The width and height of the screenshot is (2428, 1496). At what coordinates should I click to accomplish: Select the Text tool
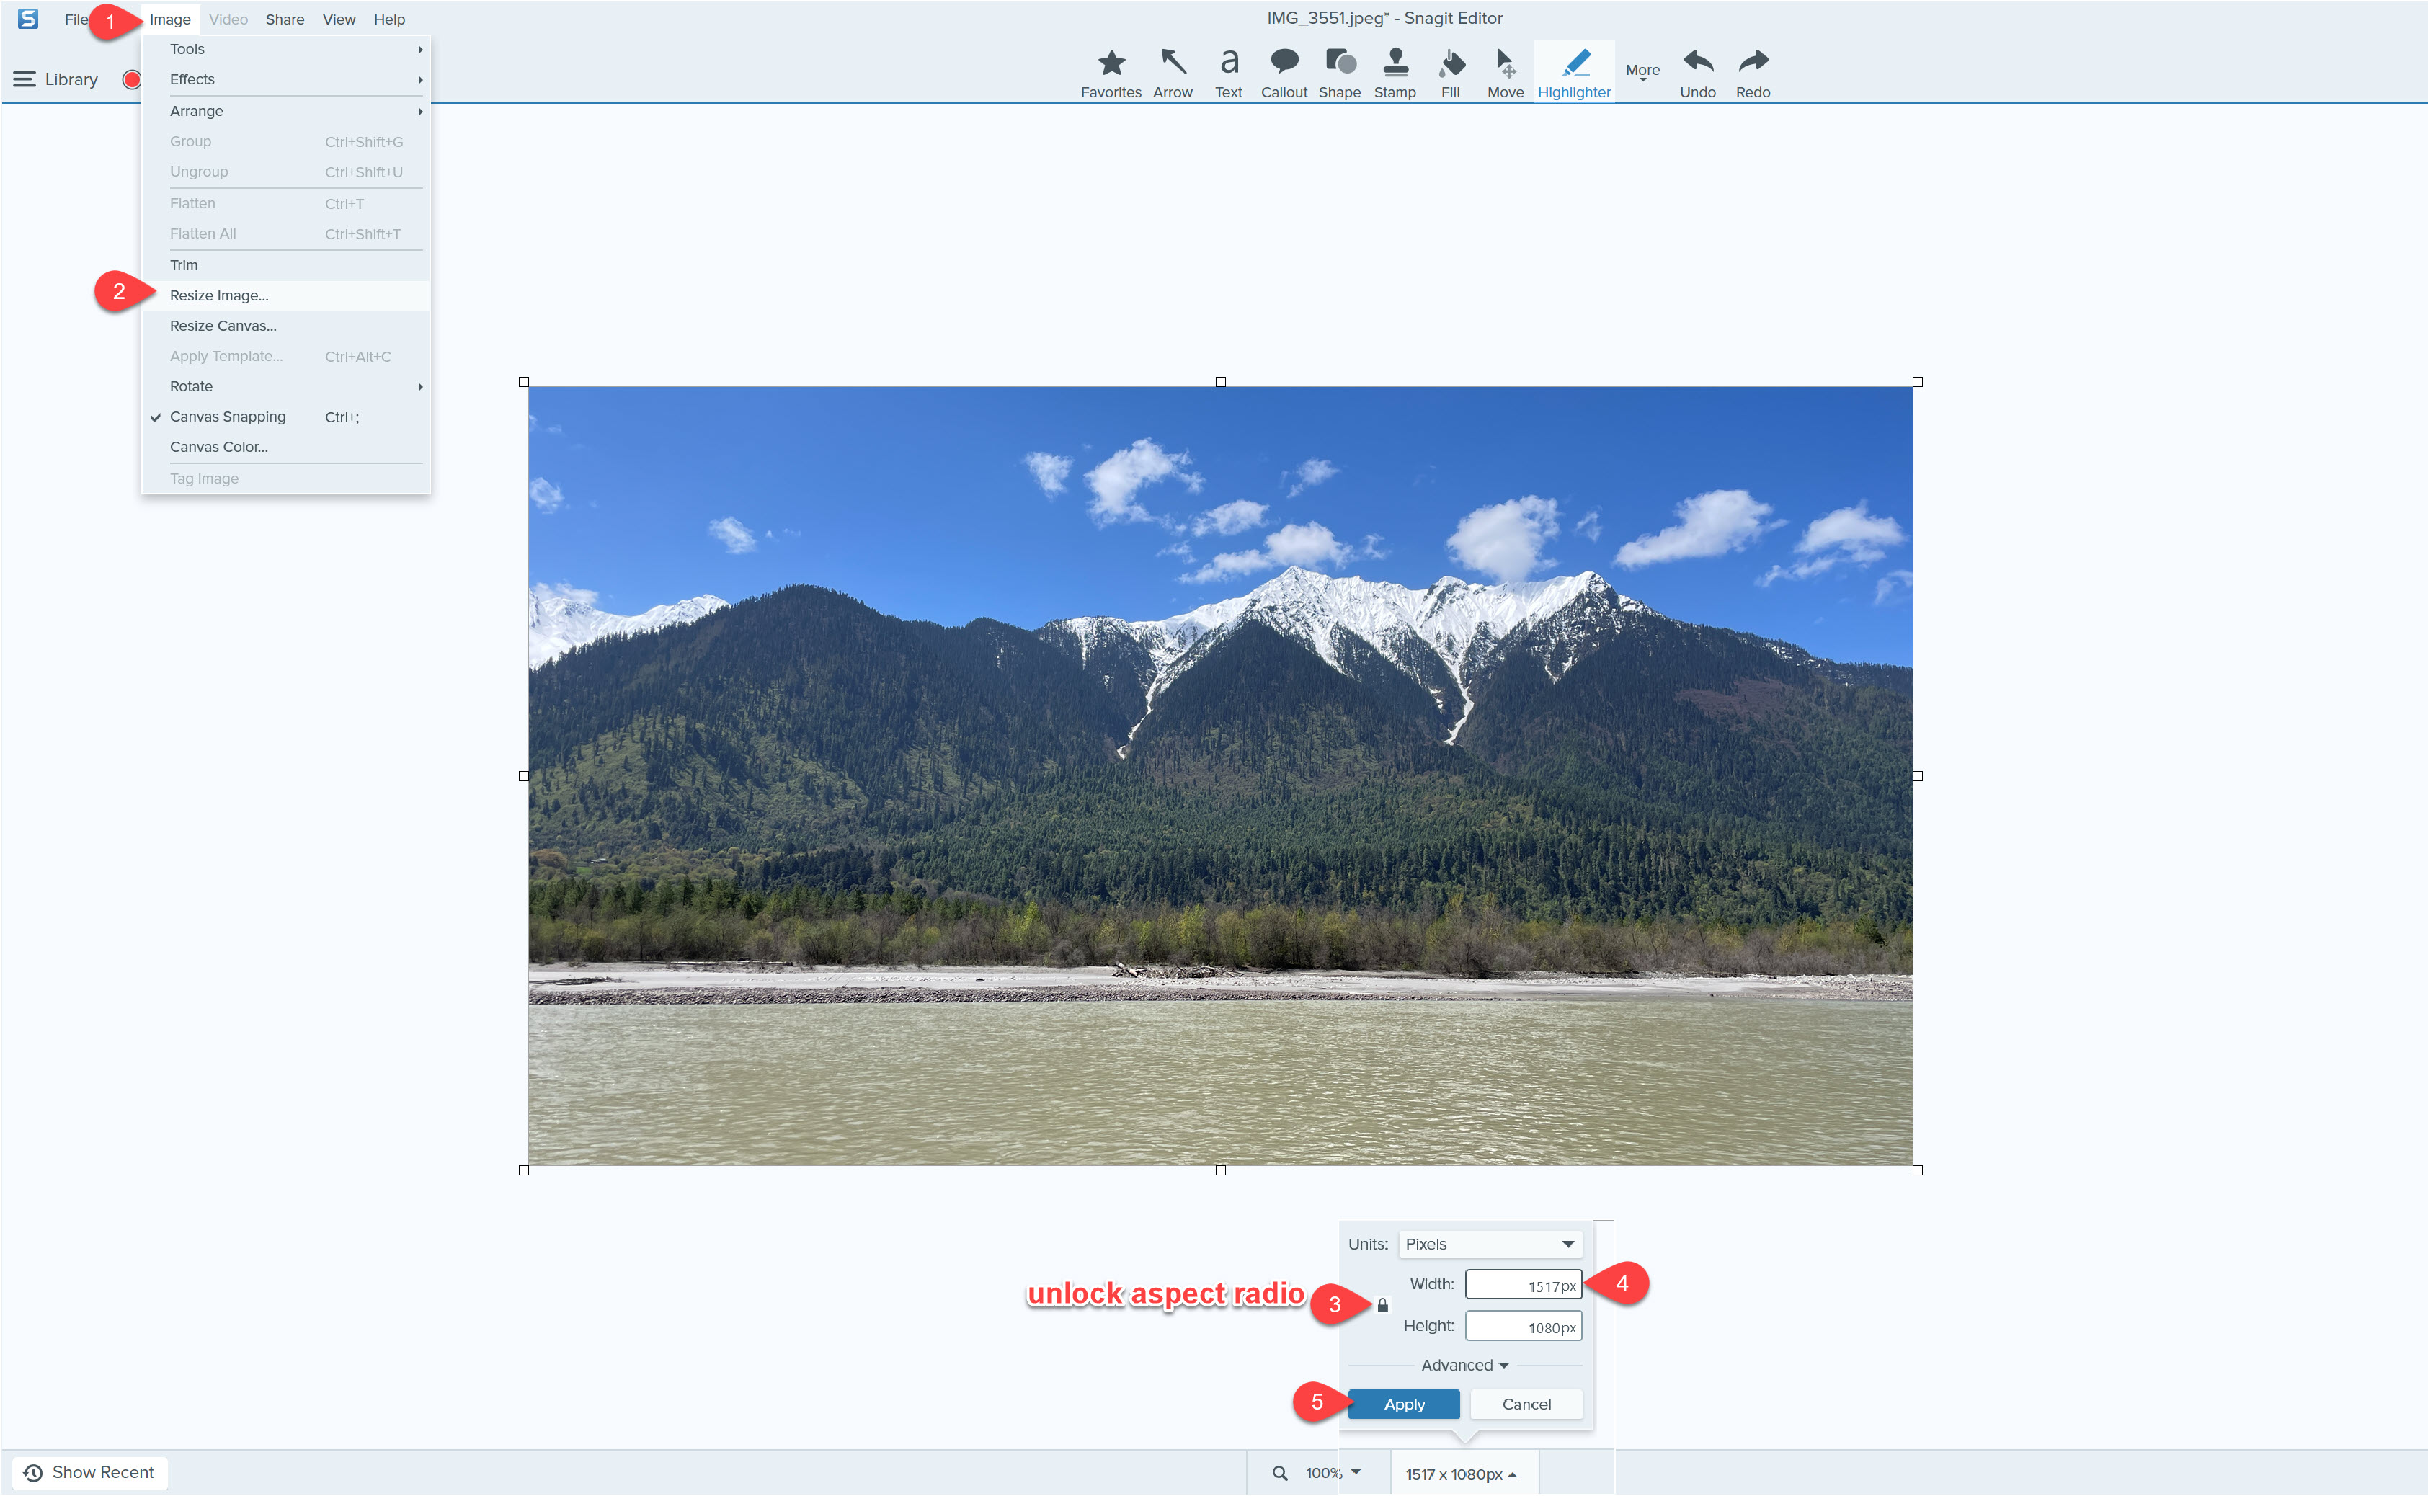(1228, 74)
